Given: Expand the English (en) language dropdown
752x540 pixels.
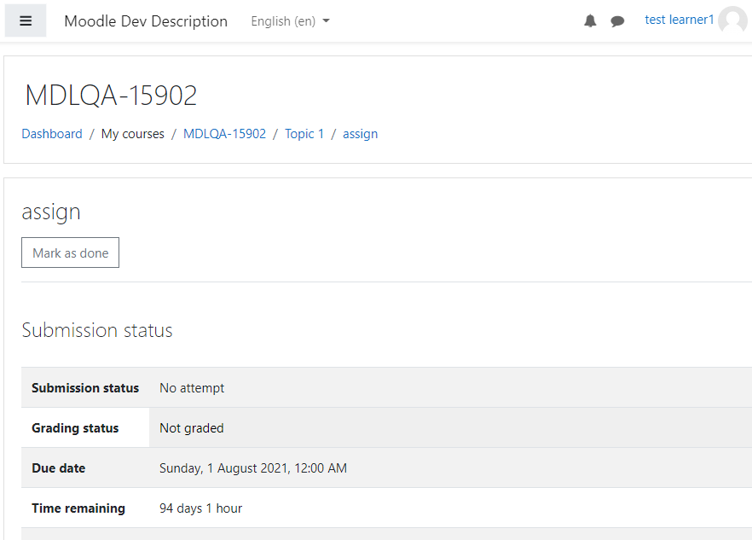Looking at the screenshot, I should (x=290, y=21).
